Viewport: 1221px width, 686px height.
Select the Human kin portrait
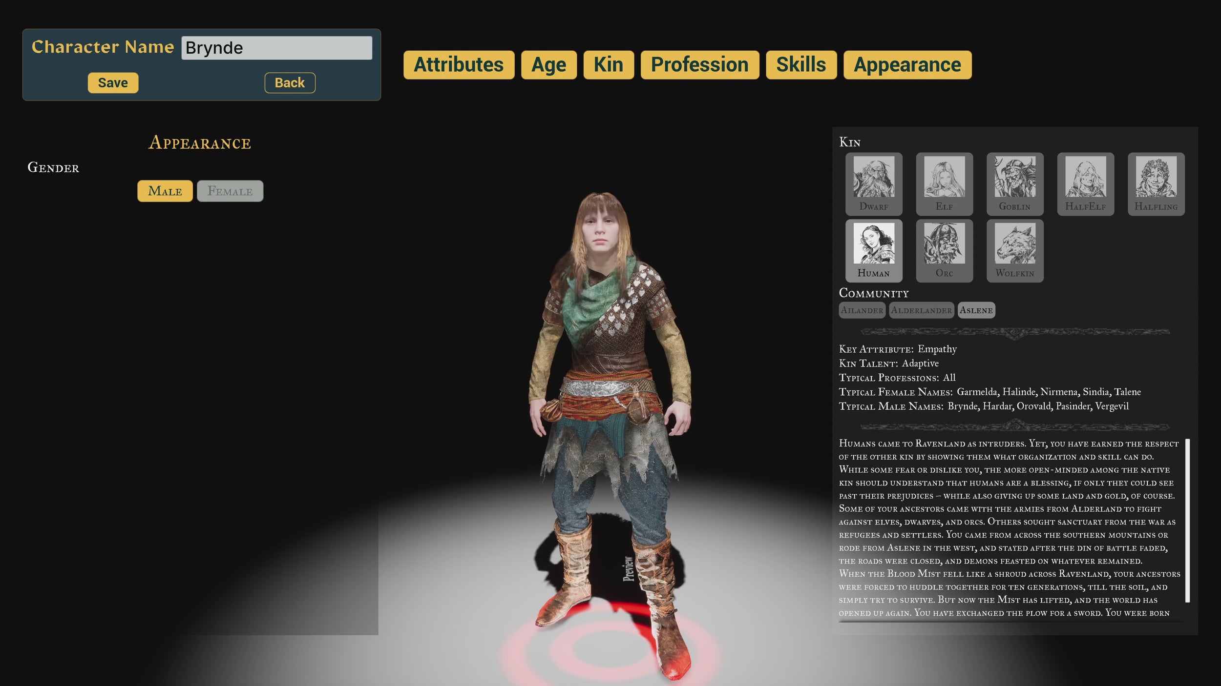pyautogui.click(x=874, y=250)
